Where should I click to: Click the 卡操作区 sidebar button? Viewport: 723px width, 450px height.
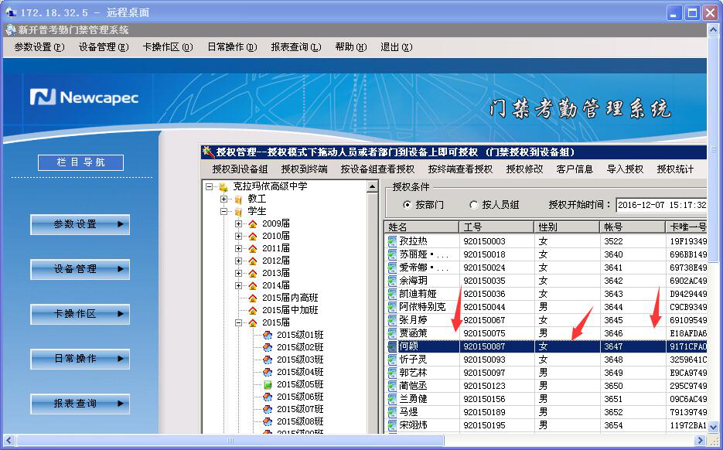[80, 314]
